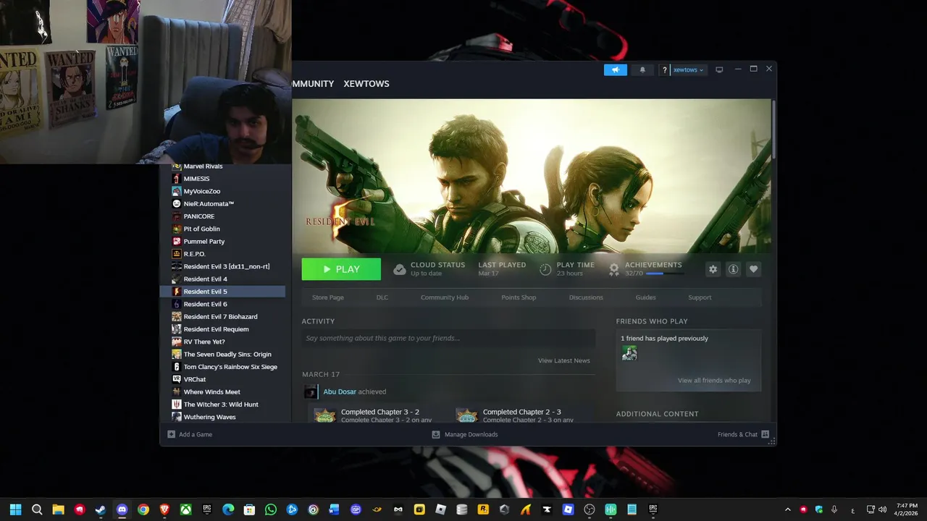Open Windows Start menu
Image resolution: width=927 pixels, height=521 pixels.
pyautogui.click(x=16, y=509)
